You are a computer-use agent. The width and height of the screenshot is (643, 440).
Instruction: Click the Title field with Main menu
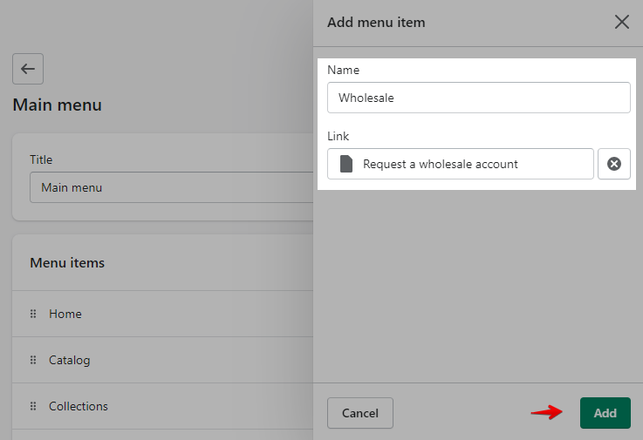coord(171,187)
